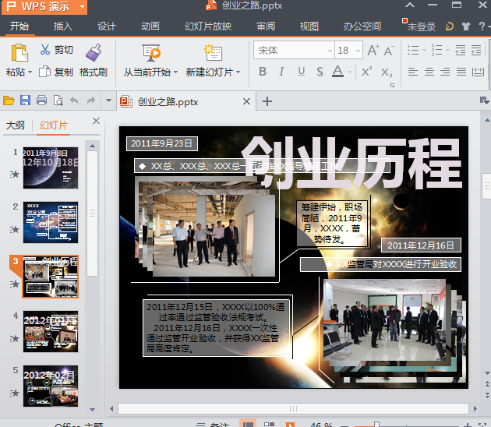Undo the last action
The image size is (491, 427).
click(x=74, y=101)
